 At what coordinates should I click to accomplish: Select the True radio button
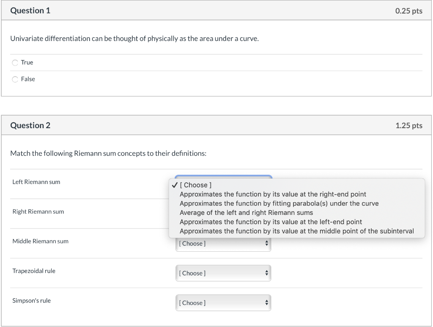tap(15, 63)
